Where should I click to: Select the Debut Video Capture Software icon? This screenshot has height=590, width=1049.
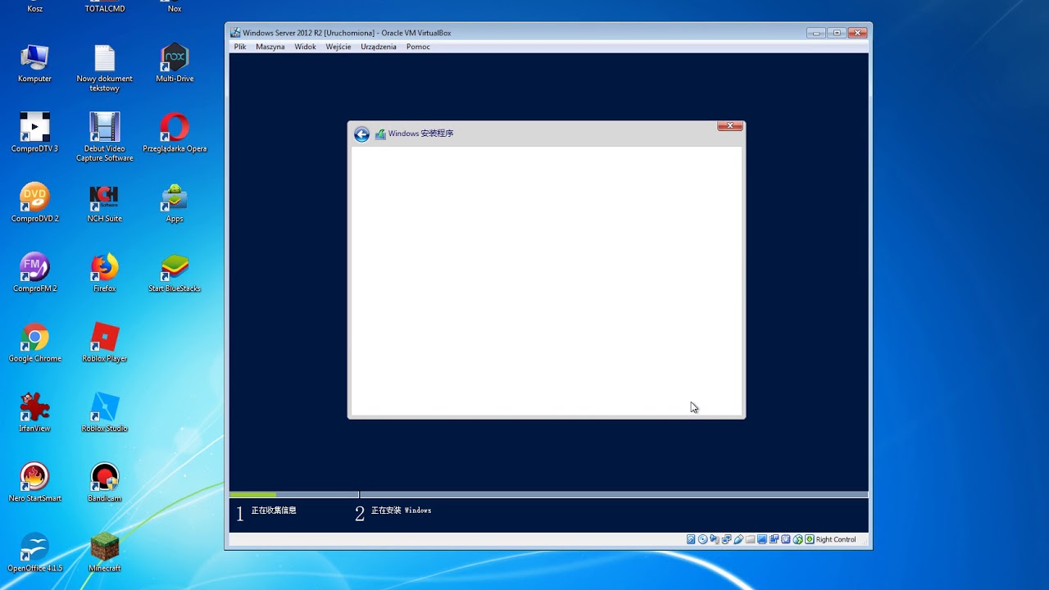[105, 138]
